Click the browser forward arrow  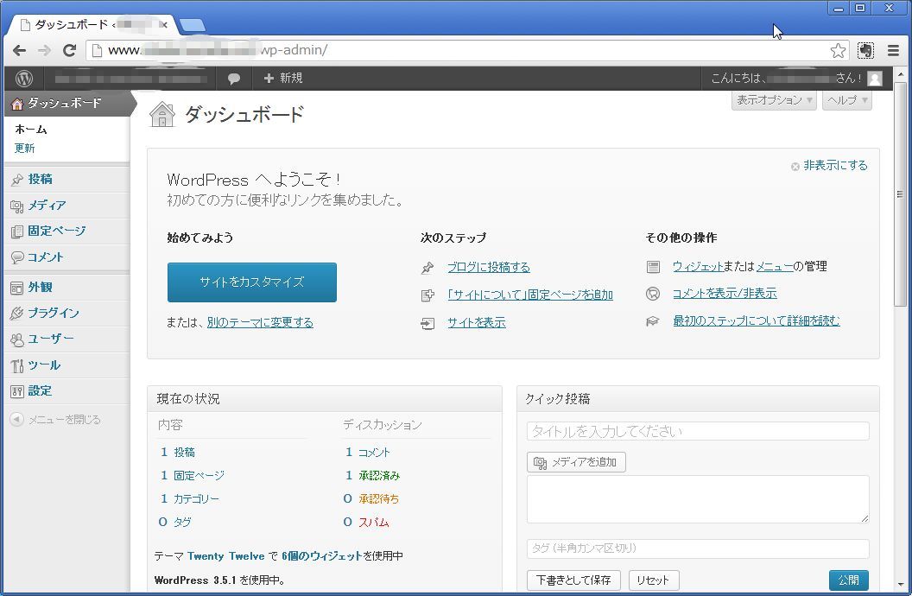coord(44,51)
